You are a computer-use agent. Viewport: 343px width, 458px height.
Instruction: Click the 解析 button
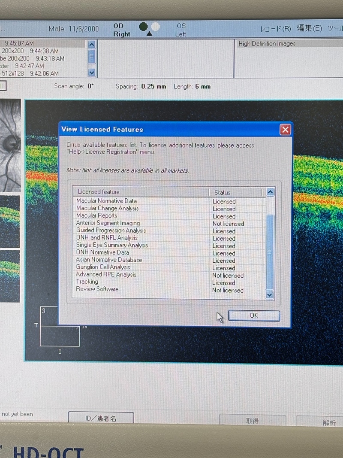(320, 422)
